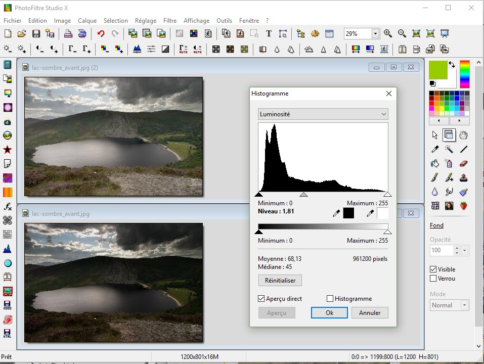Click the Fond layer link

click(x=437, y=225)
